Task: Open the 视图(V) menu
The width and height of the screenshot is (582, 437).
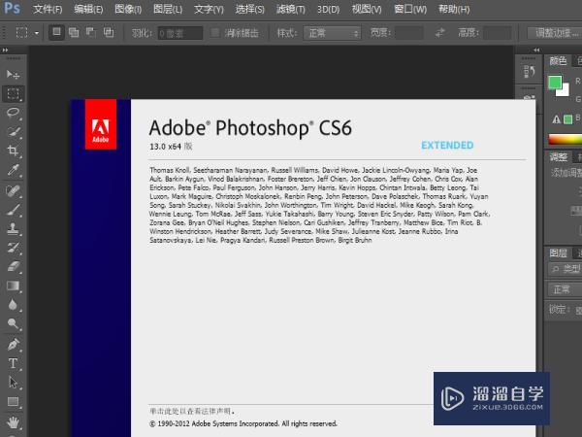Action: coord(367,9)
